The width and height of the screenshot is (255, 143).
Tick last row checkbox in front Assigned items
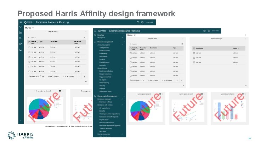(131, 76)
